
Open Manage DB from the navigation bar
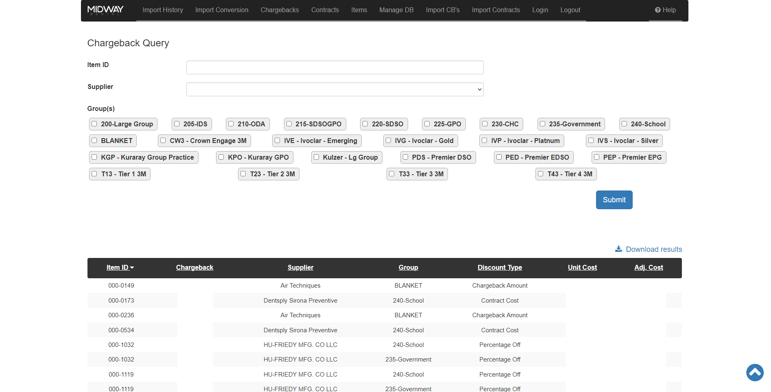(396, 10)
